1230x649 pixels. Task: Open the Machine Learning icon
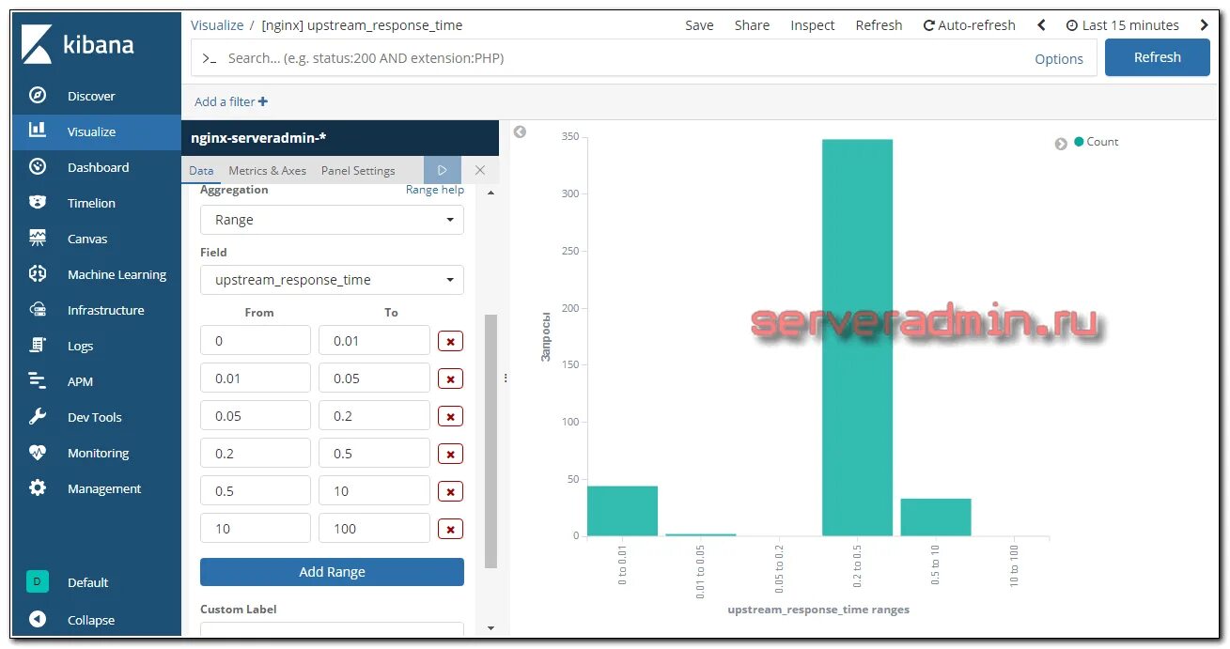[x=38, y=273]
